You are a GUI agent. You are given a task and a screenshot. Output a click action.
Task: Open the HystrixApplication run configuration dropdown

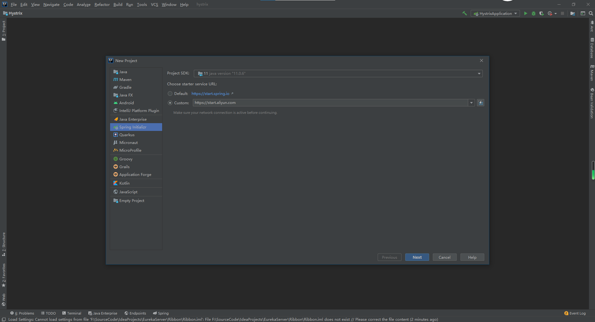tap(495, 13)
